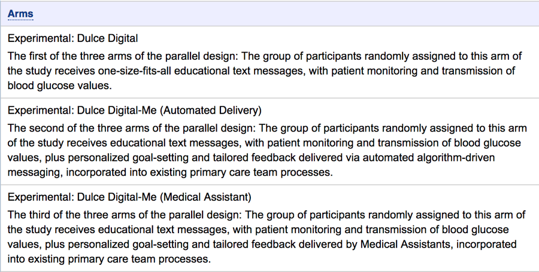Click the Dulce Digital-Me (Automated Delivery) title

click(x=134, y=111)
